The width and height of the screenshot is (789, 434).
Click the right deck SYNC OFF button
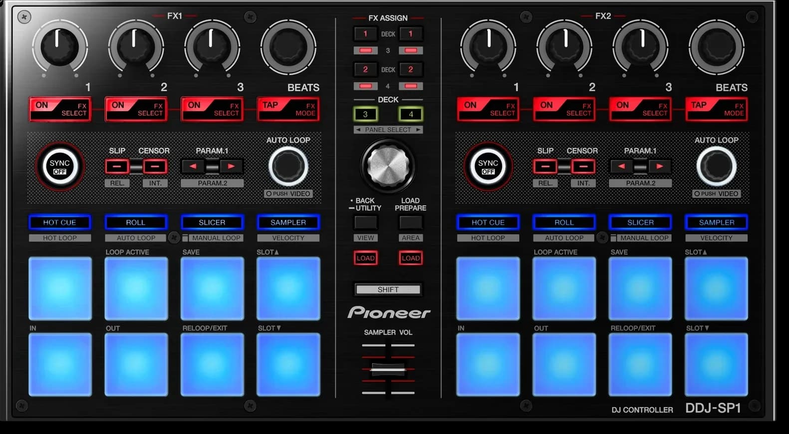coord(488,167)
